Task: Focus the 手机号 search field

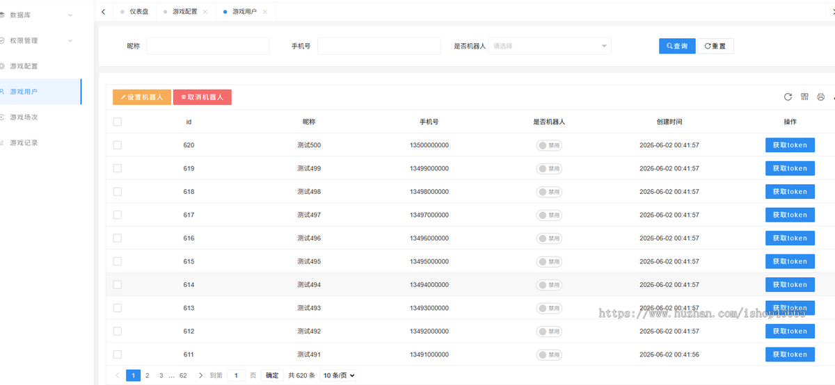Action: point(379,46)
